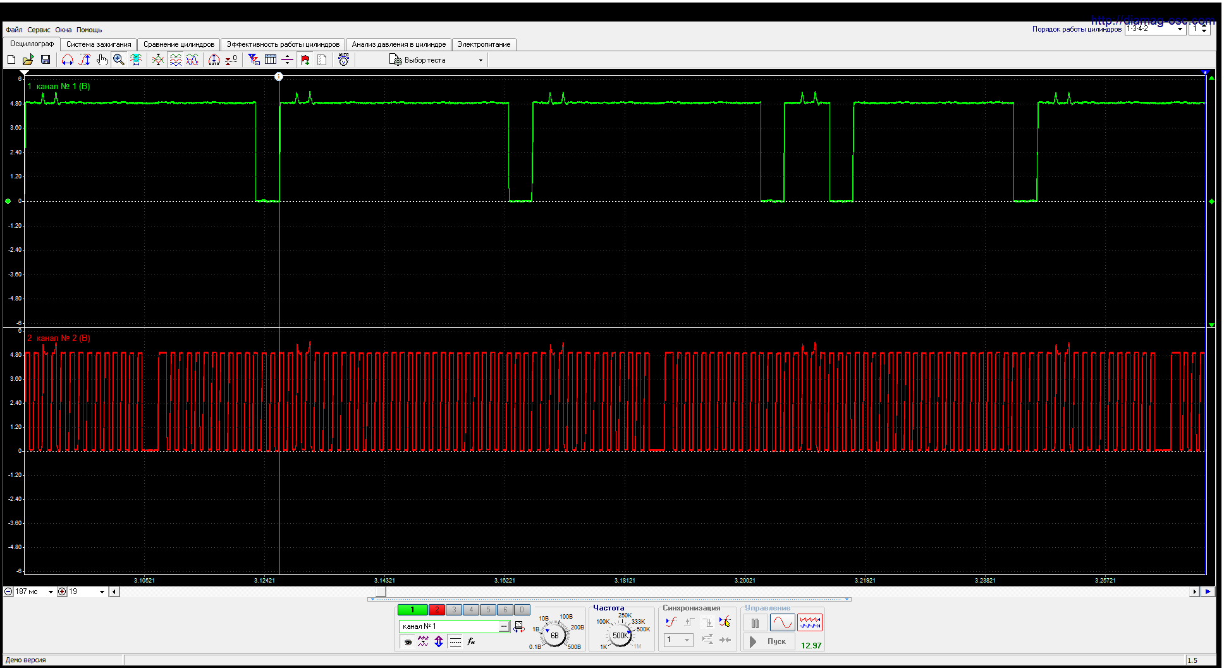Switch to Анализ давления в цилиндре tab

click(399, 44)
